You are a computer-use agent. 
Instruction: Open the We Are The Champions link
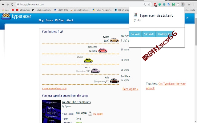tap(76, 102)
